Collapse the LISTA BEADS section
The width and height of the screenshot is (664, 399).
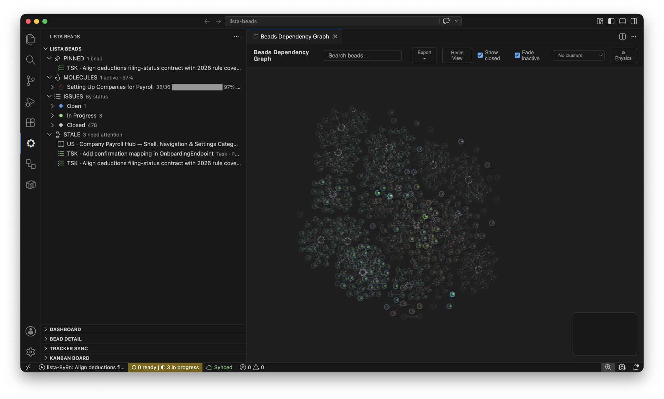coord(45,49)
